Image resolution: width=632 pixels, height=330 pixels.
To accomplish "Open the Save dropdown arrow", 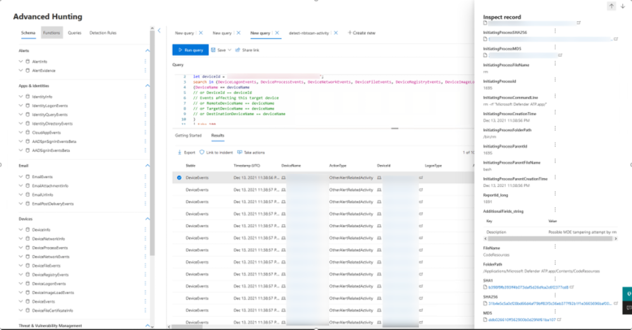I will click(x=230, y=50).
